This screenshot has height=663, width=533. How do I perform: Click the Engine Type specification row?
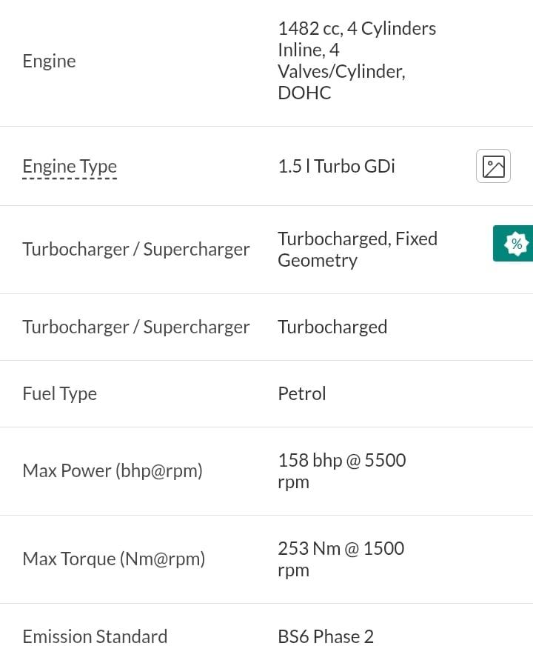tap(266, 166)
